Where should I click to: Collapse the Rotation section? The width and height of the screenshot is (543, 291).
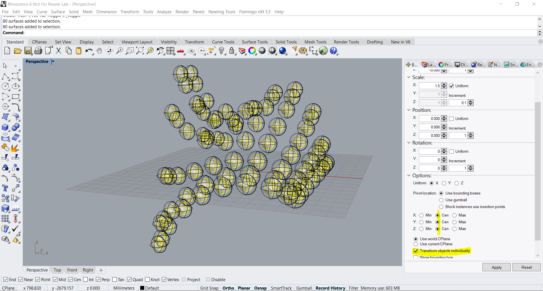click(x=409, y=143)
